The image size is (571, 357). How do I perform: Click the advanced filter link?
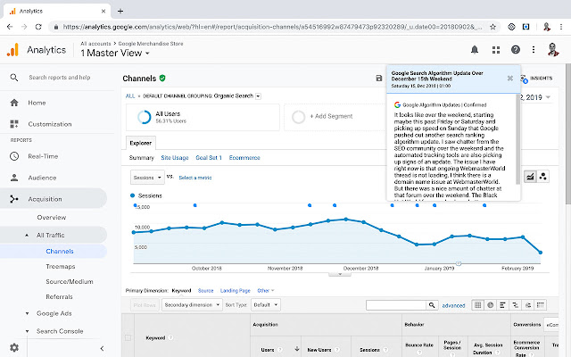pyautogui.click(x=453, y=305)
